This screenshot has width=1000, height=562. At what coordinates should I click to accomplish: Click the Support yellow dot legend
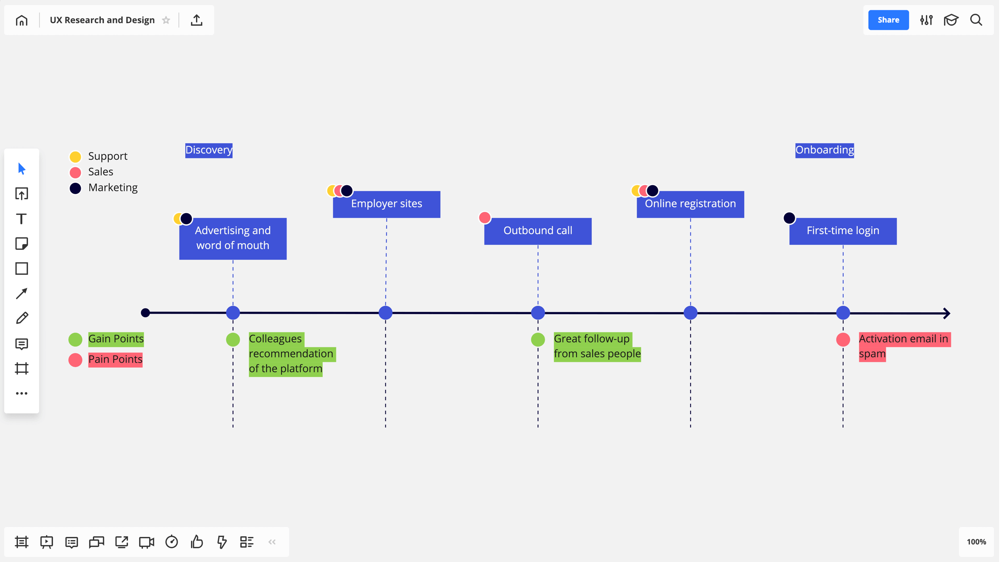(x=75, y=157)
